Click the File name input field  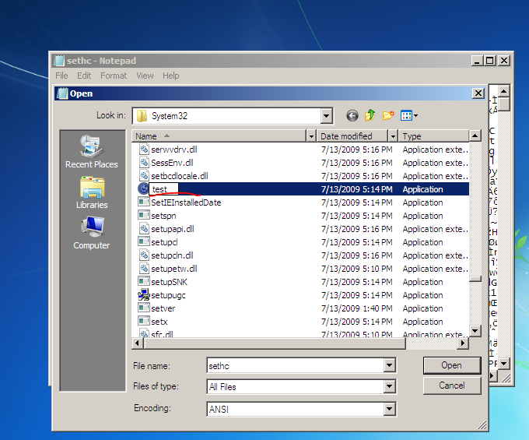click(294, 365)
